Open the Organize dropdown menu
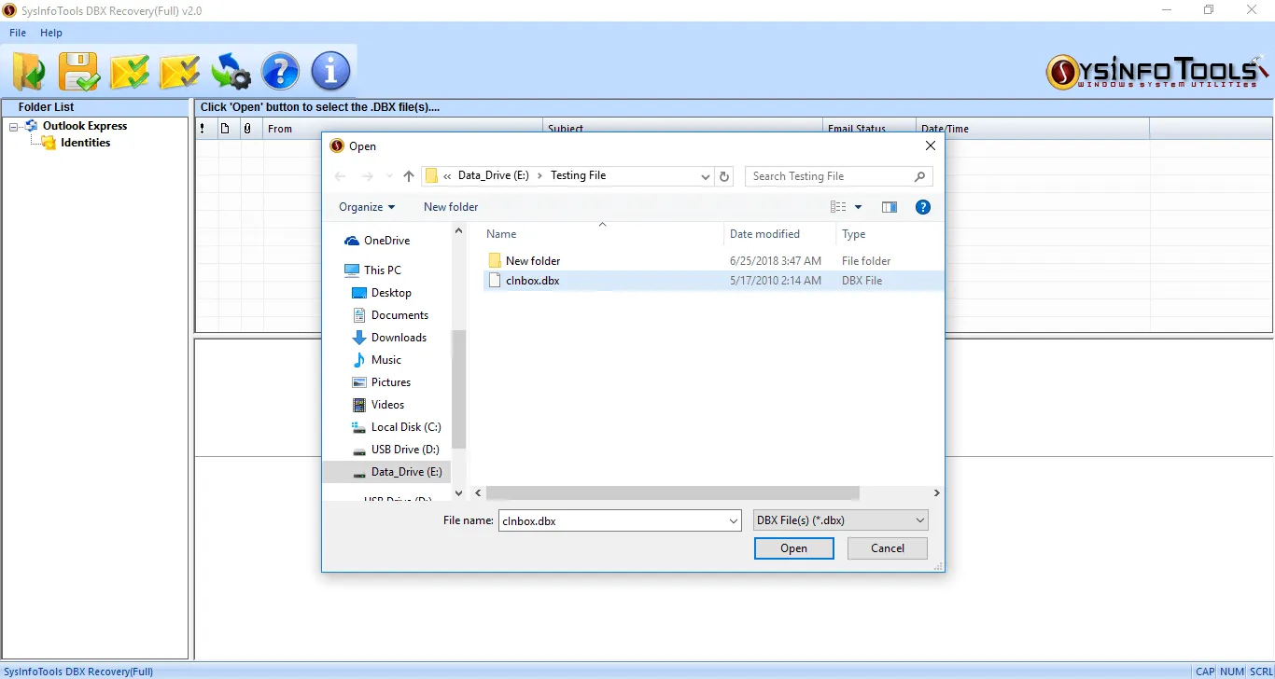 (x=367, y=207)
